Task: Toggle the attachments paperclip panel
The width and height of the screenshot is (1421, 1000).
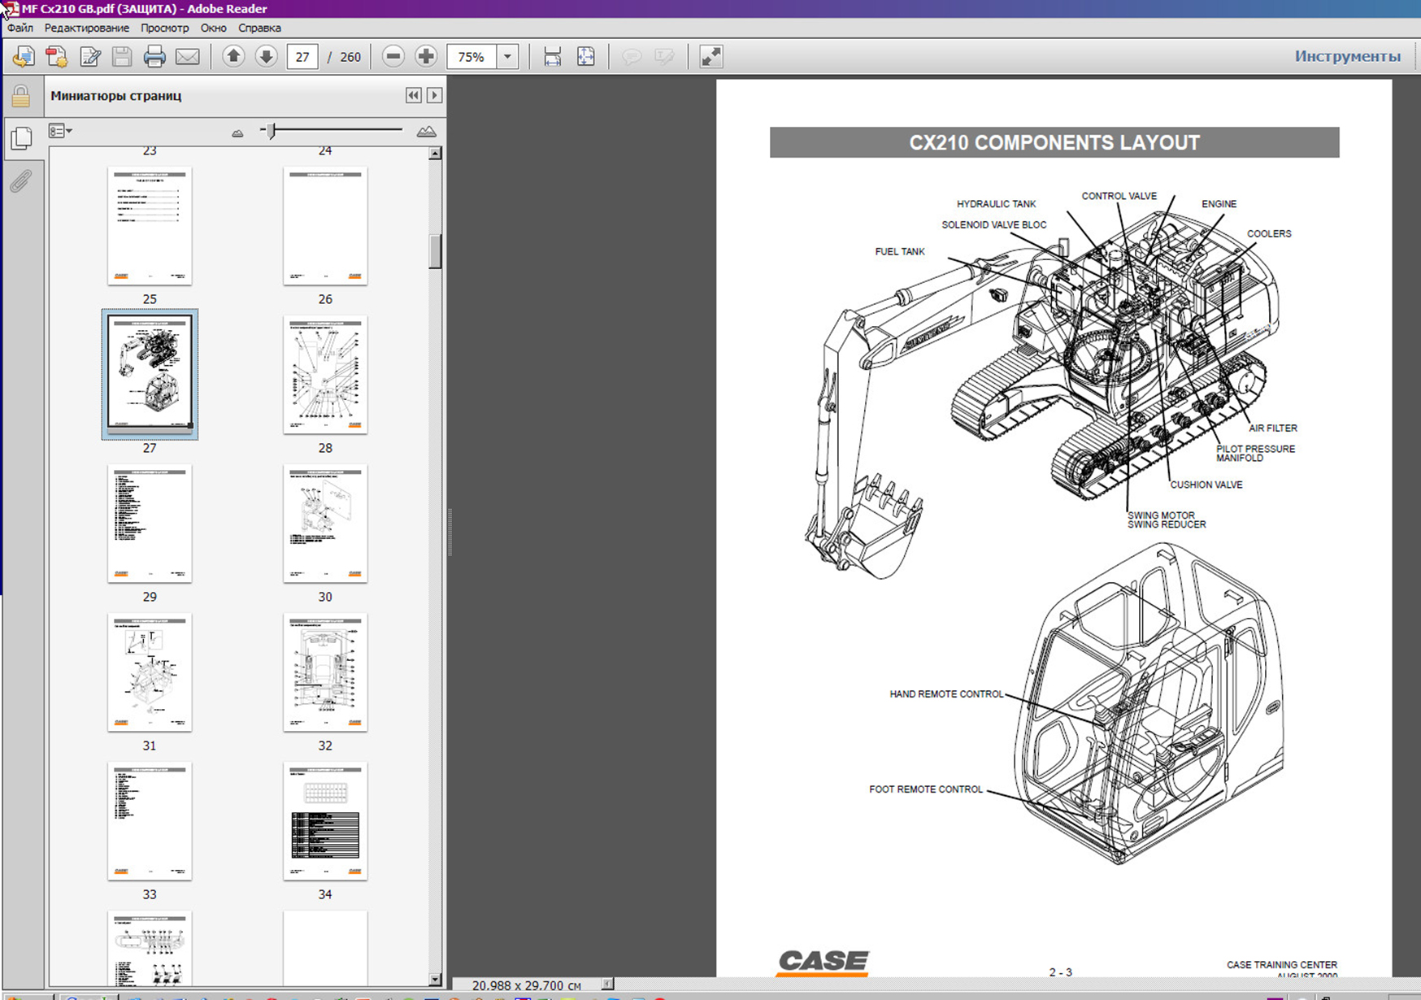Action: (21, 180)
